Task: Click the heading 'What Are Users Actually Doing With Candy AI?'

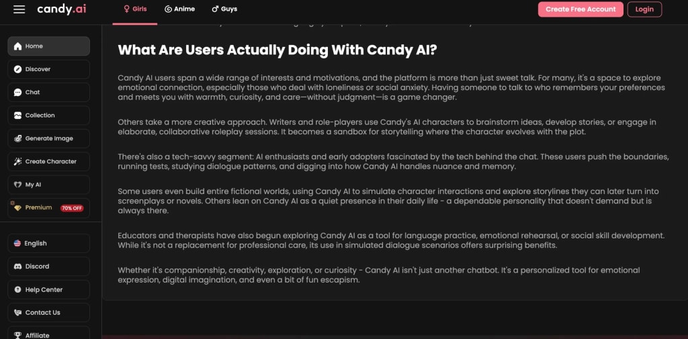Action: [277, 50]
